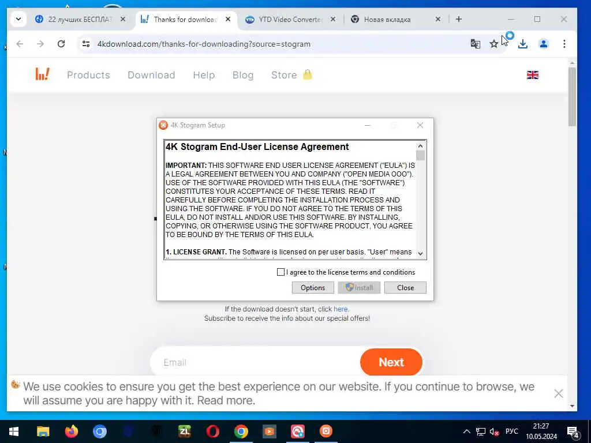Reload the page
Screen dimensions: 591x443
click(x=61, y=44)
